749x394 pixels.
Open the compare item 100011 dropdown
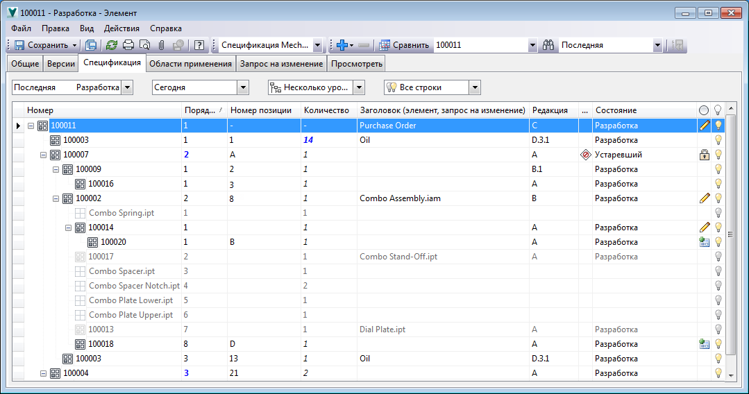[532, 45]
